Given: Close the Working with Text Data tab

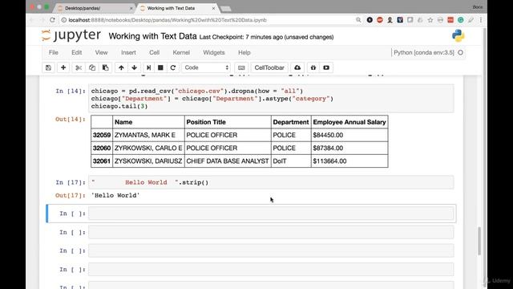Looking at the screenshot, I should [x=213, y=8].
